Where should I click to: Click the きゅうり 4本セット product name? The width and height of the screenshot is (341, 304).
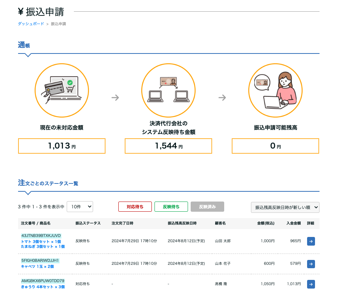[x=43, y=287]
